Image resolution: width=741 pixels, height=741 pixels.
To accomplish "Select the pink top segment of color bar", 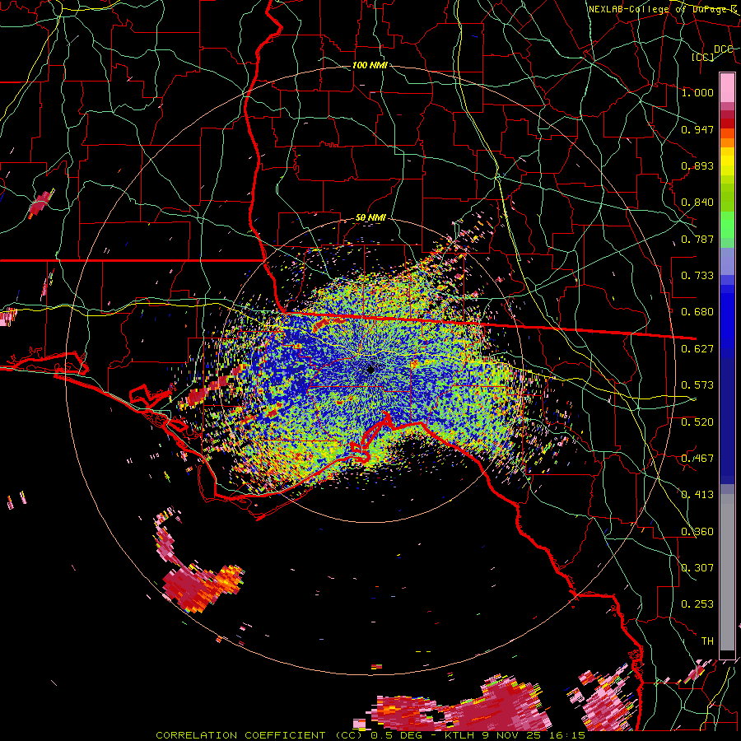I will pos(727,87).
